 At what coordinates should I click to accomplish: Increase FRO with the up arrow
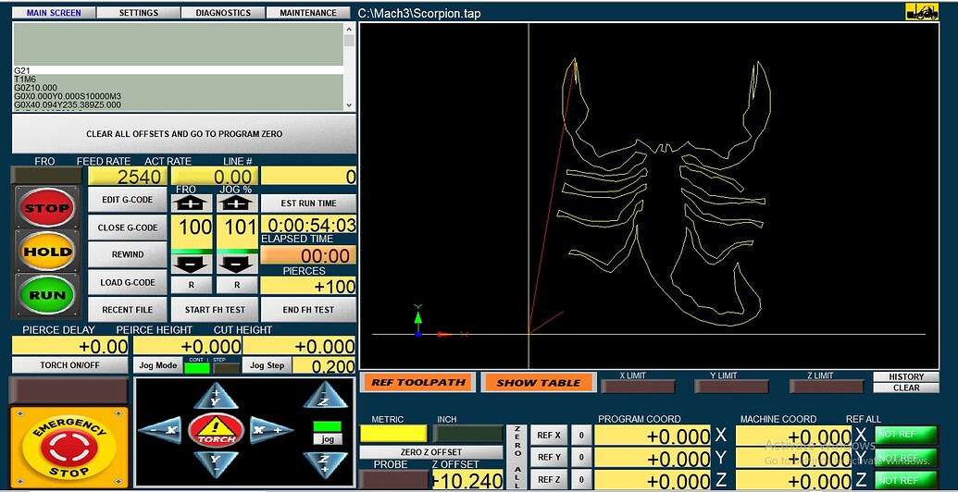(192, 203)
